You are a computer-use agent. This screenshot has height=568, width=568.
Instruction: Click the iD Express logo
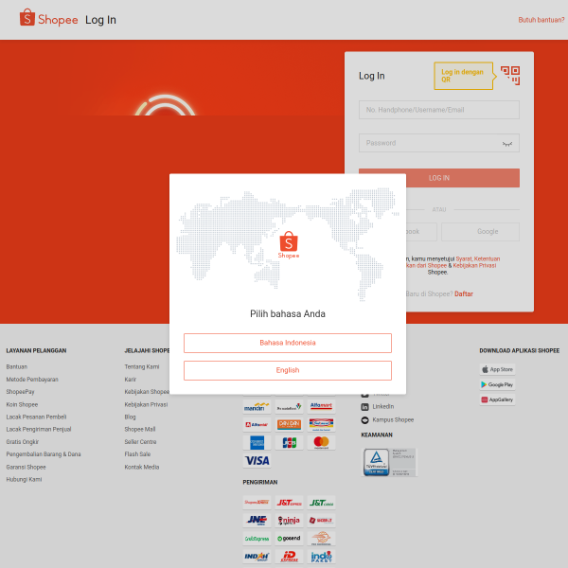(289, 556)
